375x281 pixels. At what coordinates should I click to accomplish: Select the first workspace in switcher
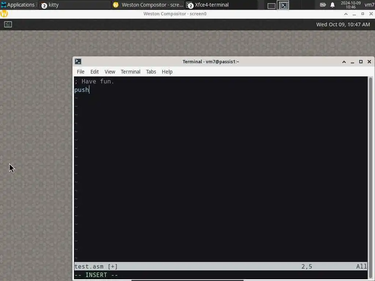point(271,6)
